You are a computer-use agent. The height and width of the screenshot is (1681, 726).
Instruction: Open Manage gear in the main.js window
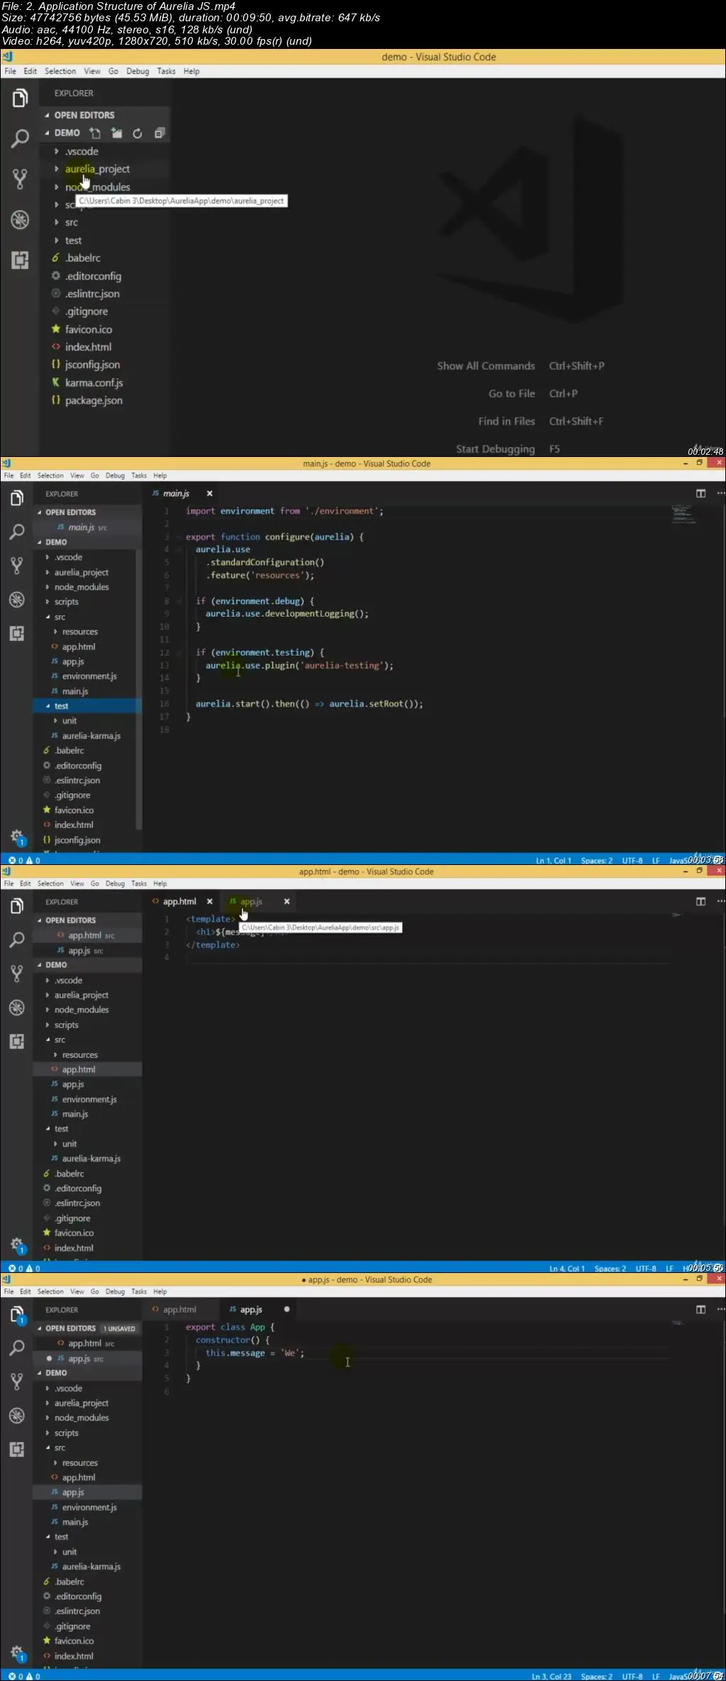pyautogui.click(x=17, y=837)
